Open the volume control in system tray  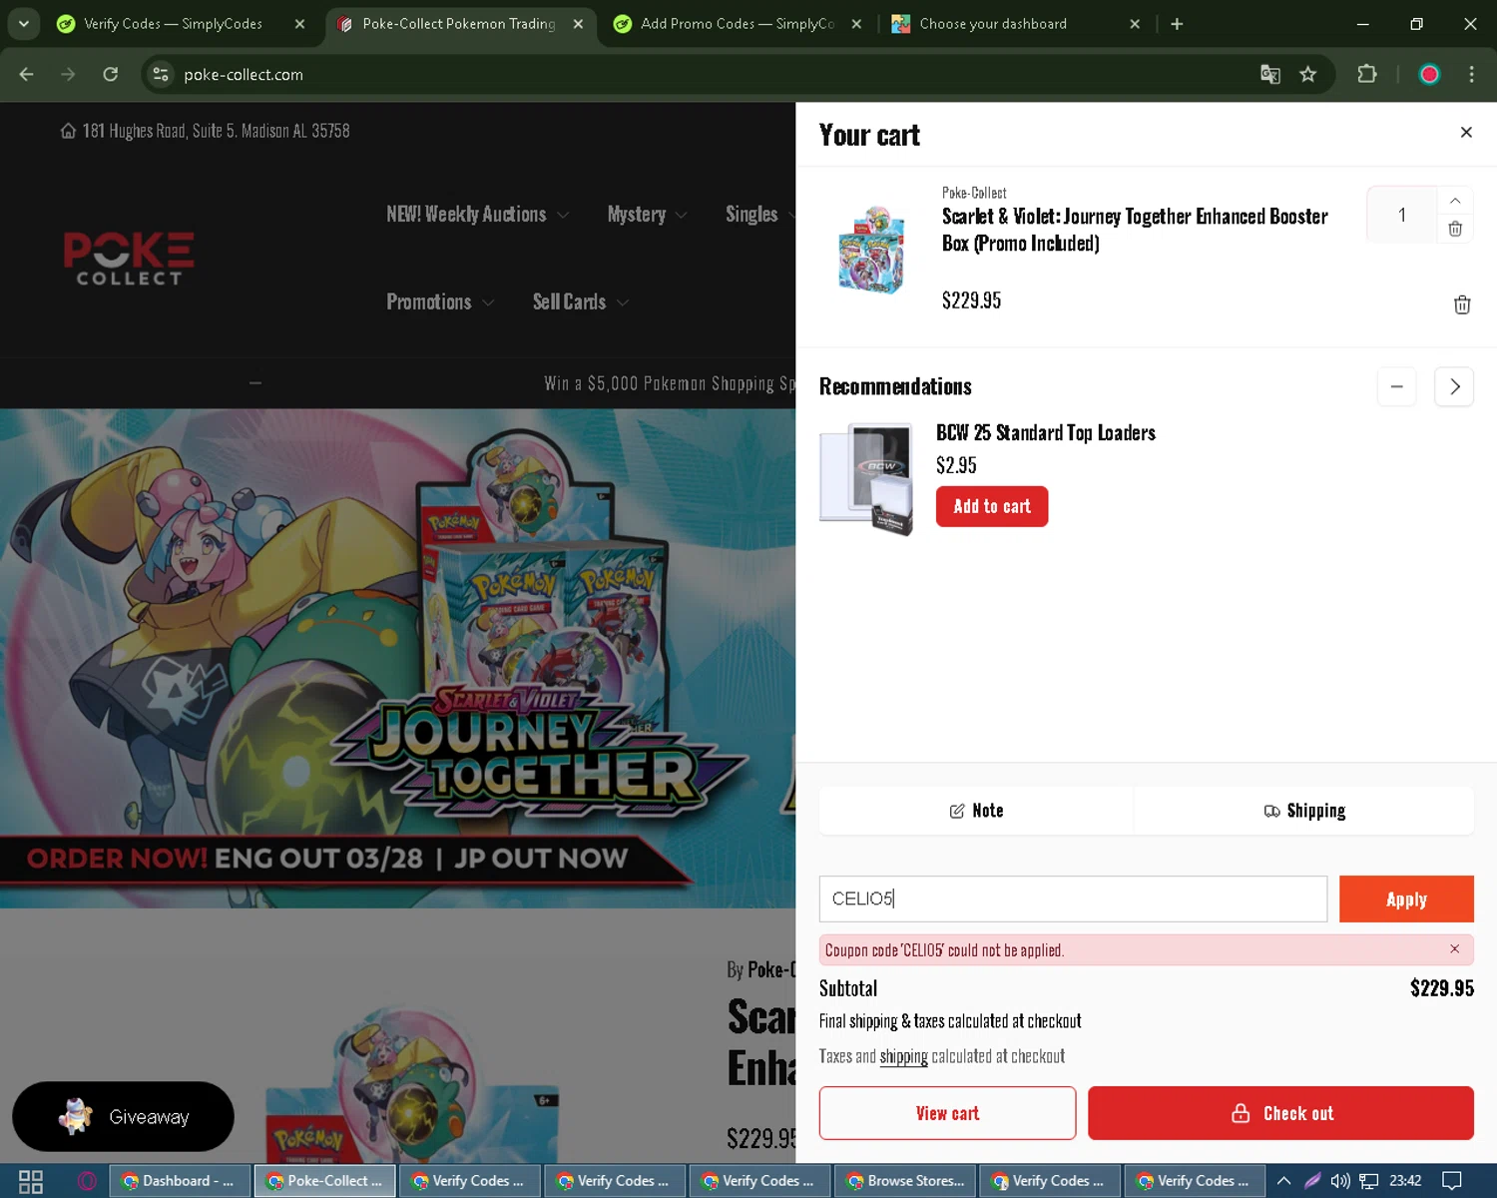click(1340, 1181)
